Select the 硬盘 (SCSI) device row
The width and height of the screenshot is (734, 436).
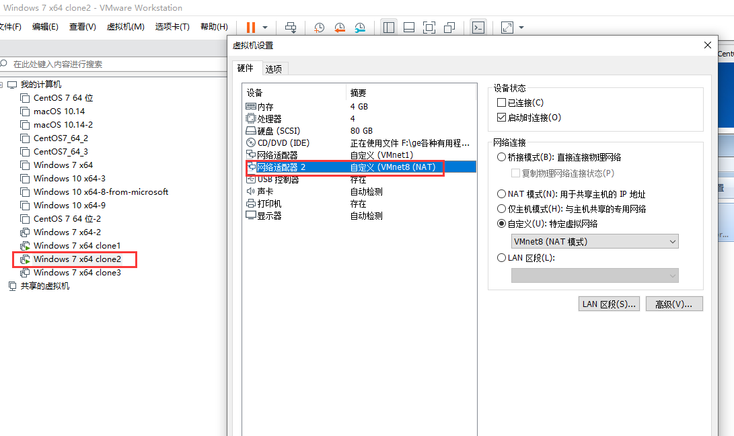tap(359, 131)
